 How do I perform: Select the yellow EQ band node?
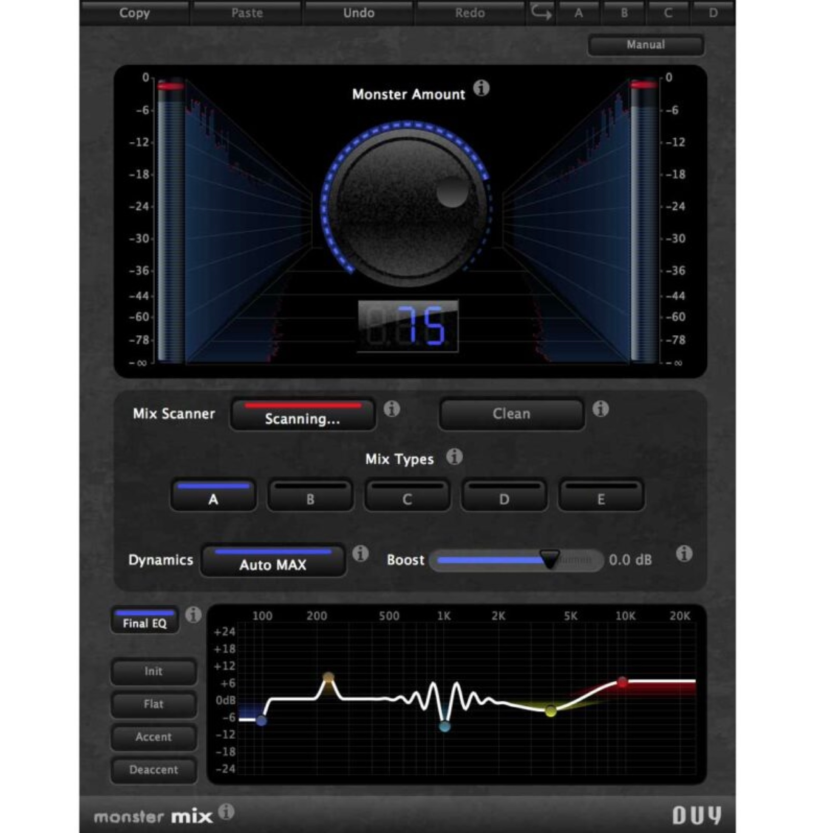[x=551, y=711]
